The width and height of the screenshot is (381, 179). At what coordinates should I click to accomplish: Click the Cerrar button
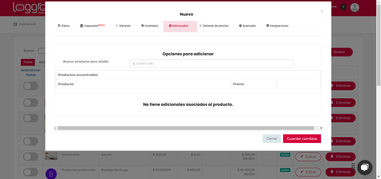[271, 139]
